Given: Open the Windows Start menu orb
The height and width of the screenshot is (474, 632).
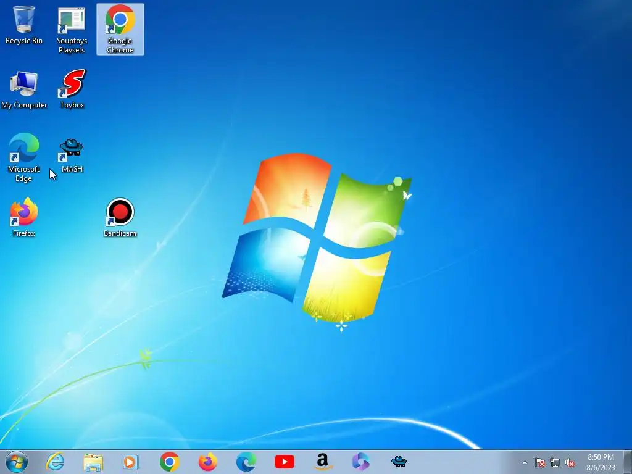Looking at the screenshot, I should click(x=17, y=462).
